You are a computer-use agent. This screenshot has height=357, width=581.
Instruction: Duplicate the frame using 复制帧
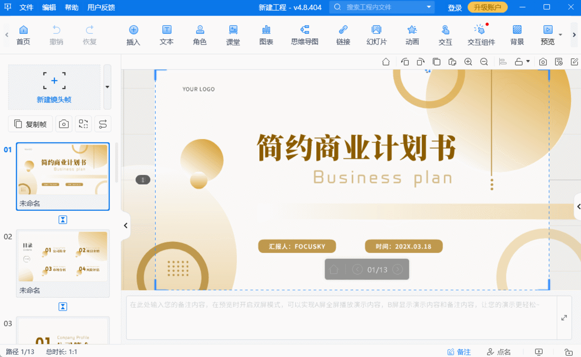[x=30, y=123]
